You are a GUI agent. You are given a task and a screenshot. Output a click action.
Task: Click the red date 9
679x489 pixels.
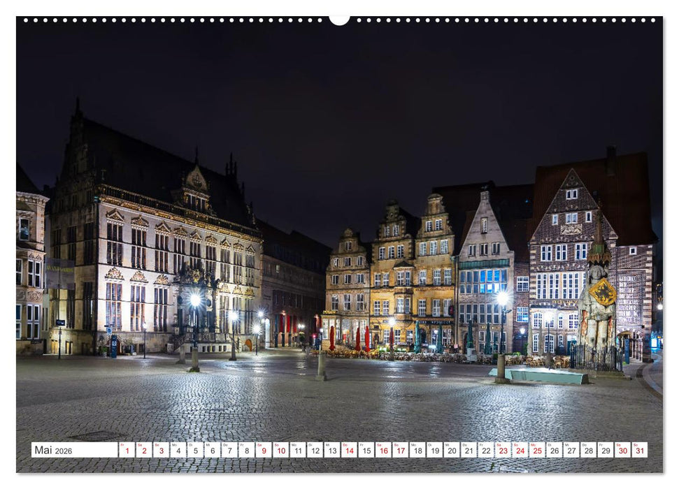[264, 451]
